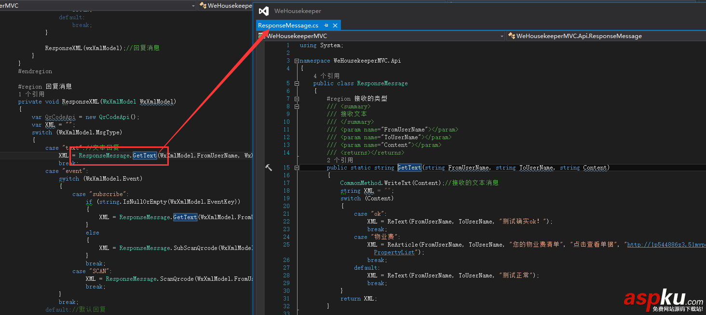Click the underlined PropertyList link in the code
This screenshot has height=315, width=706.
[x=394, y=252]
